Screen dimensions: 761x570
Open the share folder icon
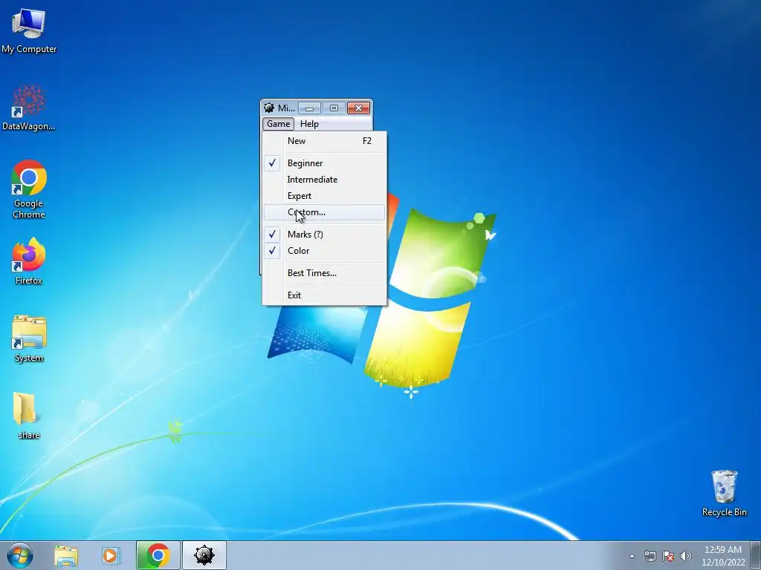pos(29,415)
